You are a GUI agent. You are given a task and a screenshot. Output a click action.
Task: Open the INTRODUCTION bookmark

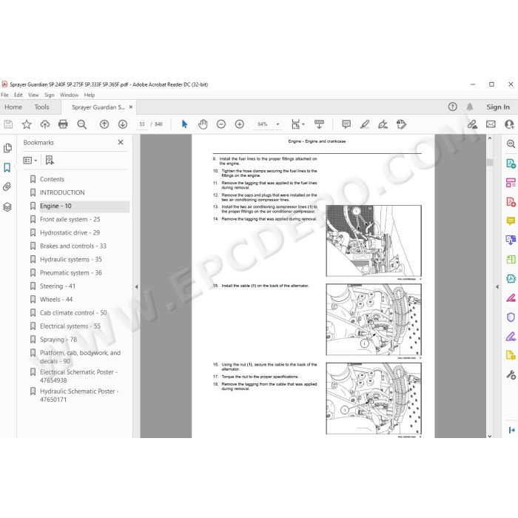pos(62,192)
